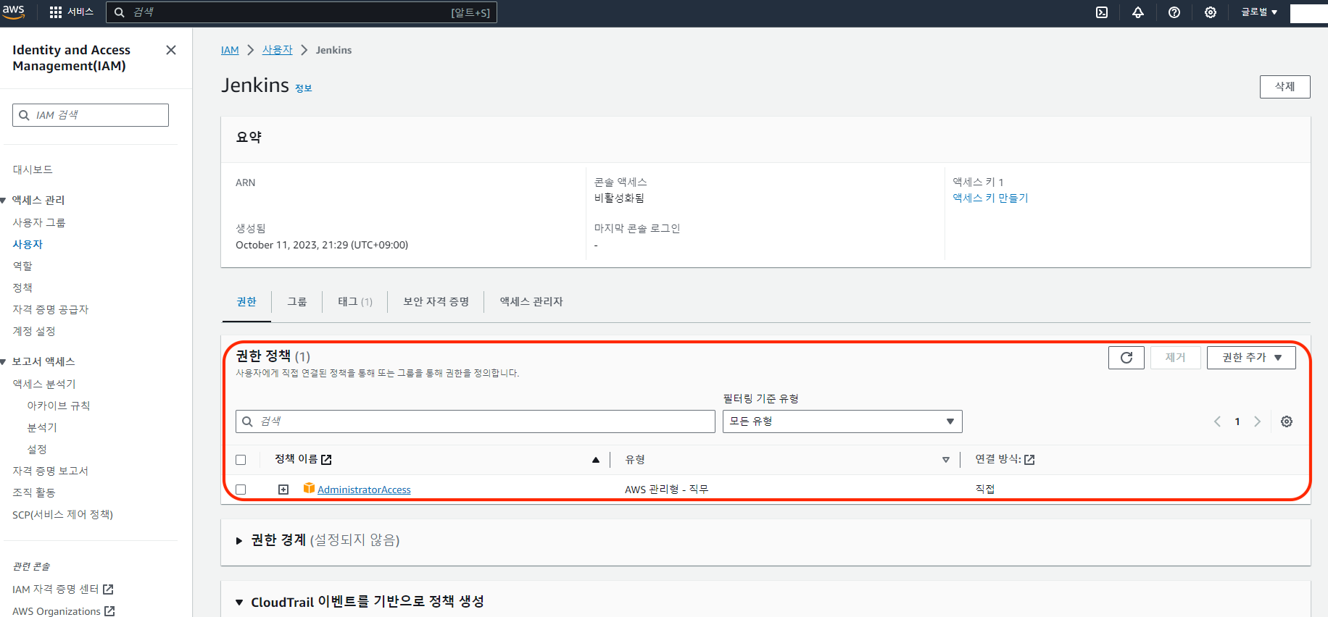Viewport: 1328px width, 617px height.
Task: Open the AWS Organizations external link
Action: pos(64,611)
